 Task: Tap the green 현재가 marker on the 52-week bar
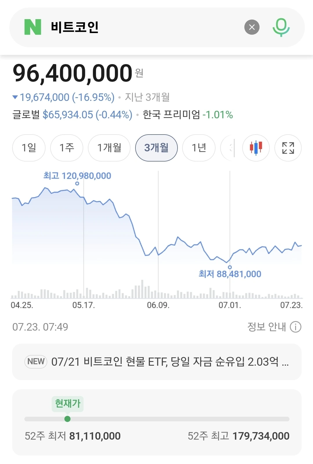coord(67,419)
